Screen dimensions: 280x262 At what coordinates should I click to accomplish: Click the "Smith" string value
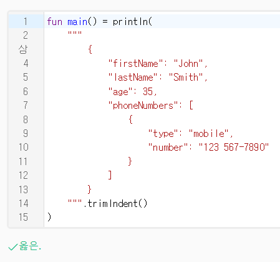186,78
